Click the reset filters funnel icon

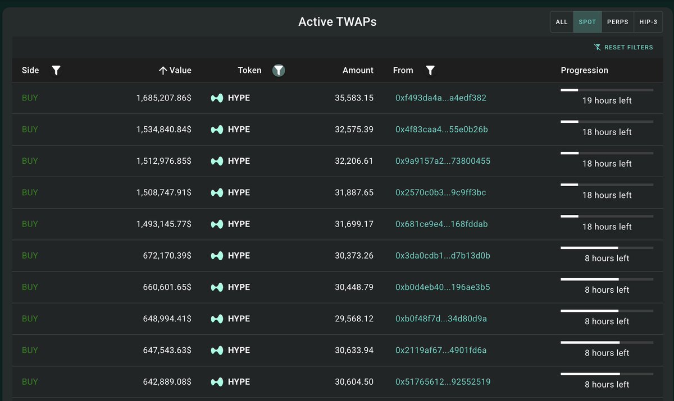598,48
